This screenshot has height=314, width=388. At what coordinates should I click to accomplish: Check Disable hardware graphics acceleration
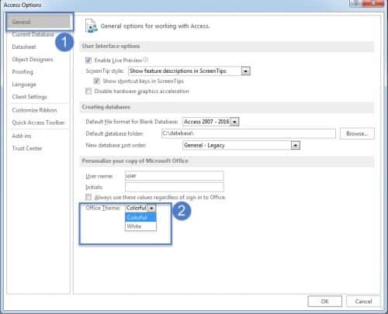click(x=88, y=91)
